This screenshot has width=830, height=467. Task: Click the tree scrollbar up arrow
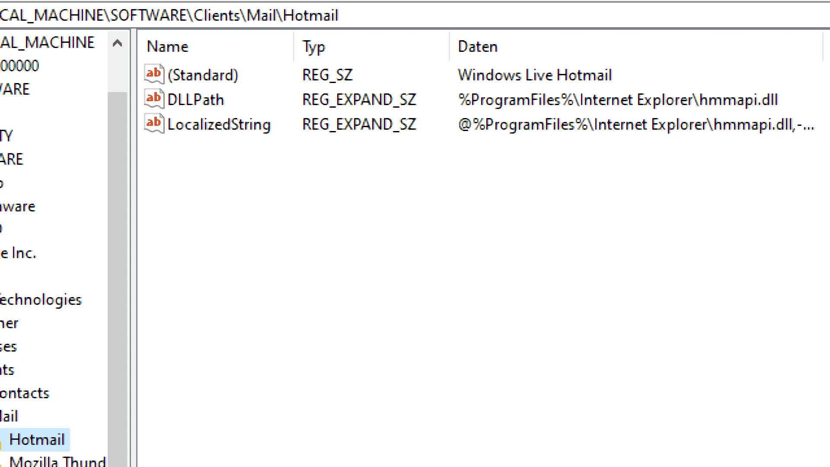(117, 43)
